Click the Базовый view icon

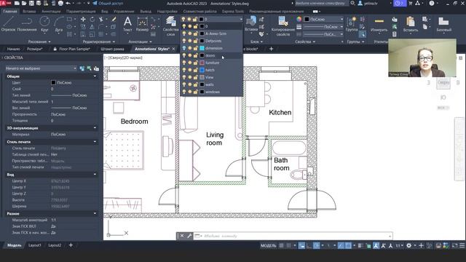point(443,24)
